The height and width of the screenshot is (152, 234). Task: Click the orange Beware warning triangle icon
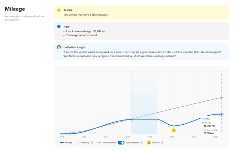click(x=59, y=10)
